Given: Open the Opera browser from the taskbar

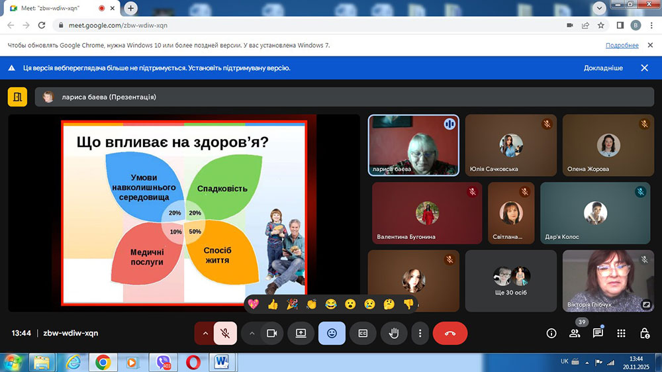Looking at the screenshot, I should click(193, 362).
